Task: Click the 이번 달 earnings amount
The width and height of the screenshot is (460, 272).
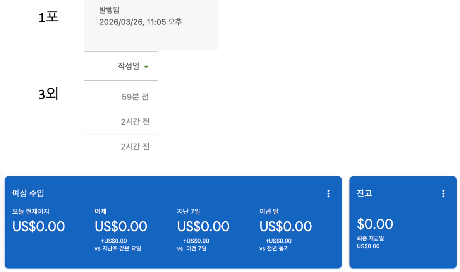Action: click(x=285, y=226)
